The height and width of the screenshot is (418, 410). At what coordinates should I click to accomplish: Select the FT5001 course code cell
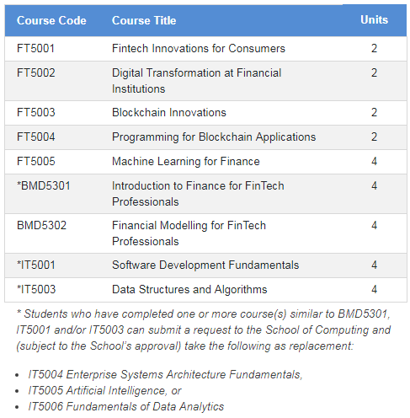pos(35,48)
